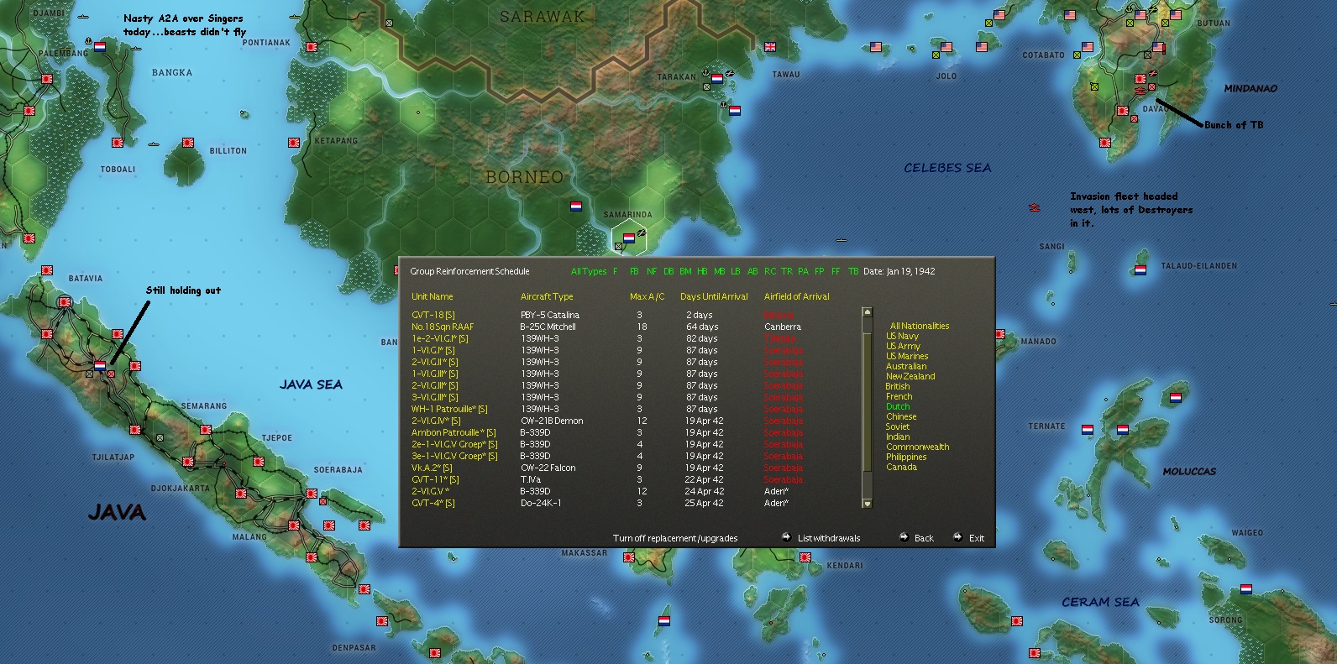Screen dimensions: 1337x664
Task: Choose the Philippines nationality filter
Action: (x=906, y=457)
